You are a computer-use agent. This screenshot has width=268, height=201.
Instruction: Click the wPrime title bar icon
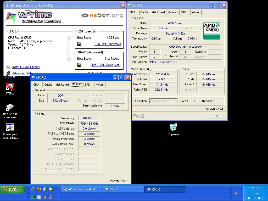click(x=7, y=5)
